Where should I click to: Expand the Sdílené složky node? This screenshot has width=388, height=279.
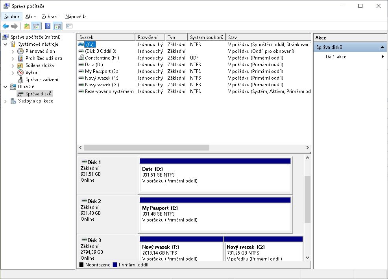[x=13, y=66]
